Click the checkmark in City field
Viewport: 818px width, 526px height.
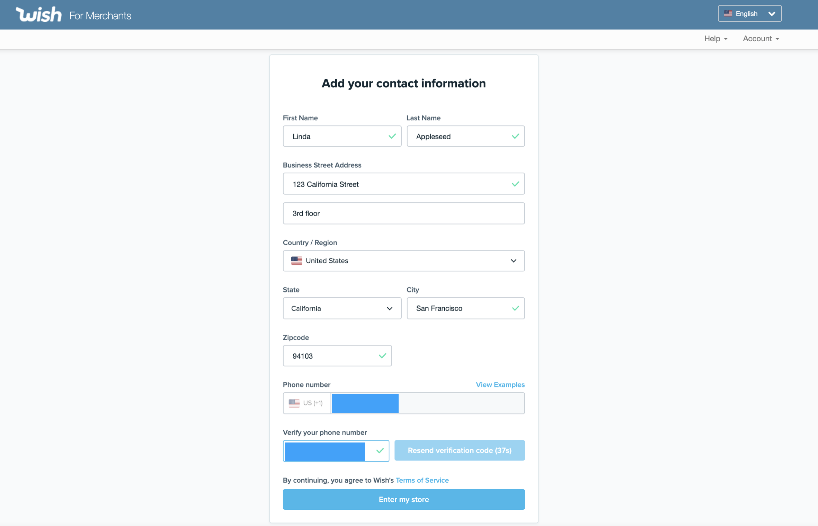point(515,308)
